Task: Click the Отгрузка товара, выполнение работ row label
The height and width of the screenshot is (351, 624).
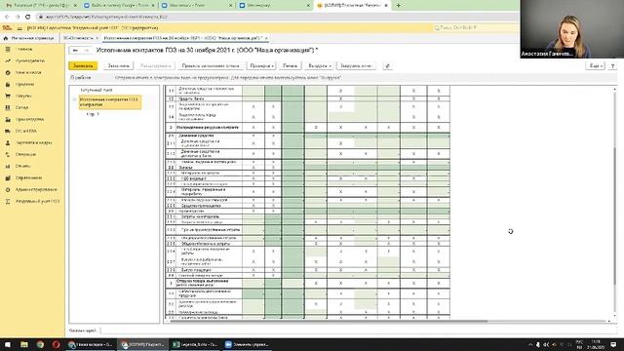Action: point(202,283)
